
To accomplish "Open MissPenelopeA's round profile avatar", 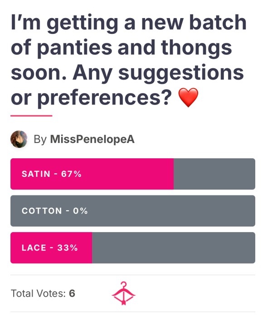I will [x=19, y=139].
